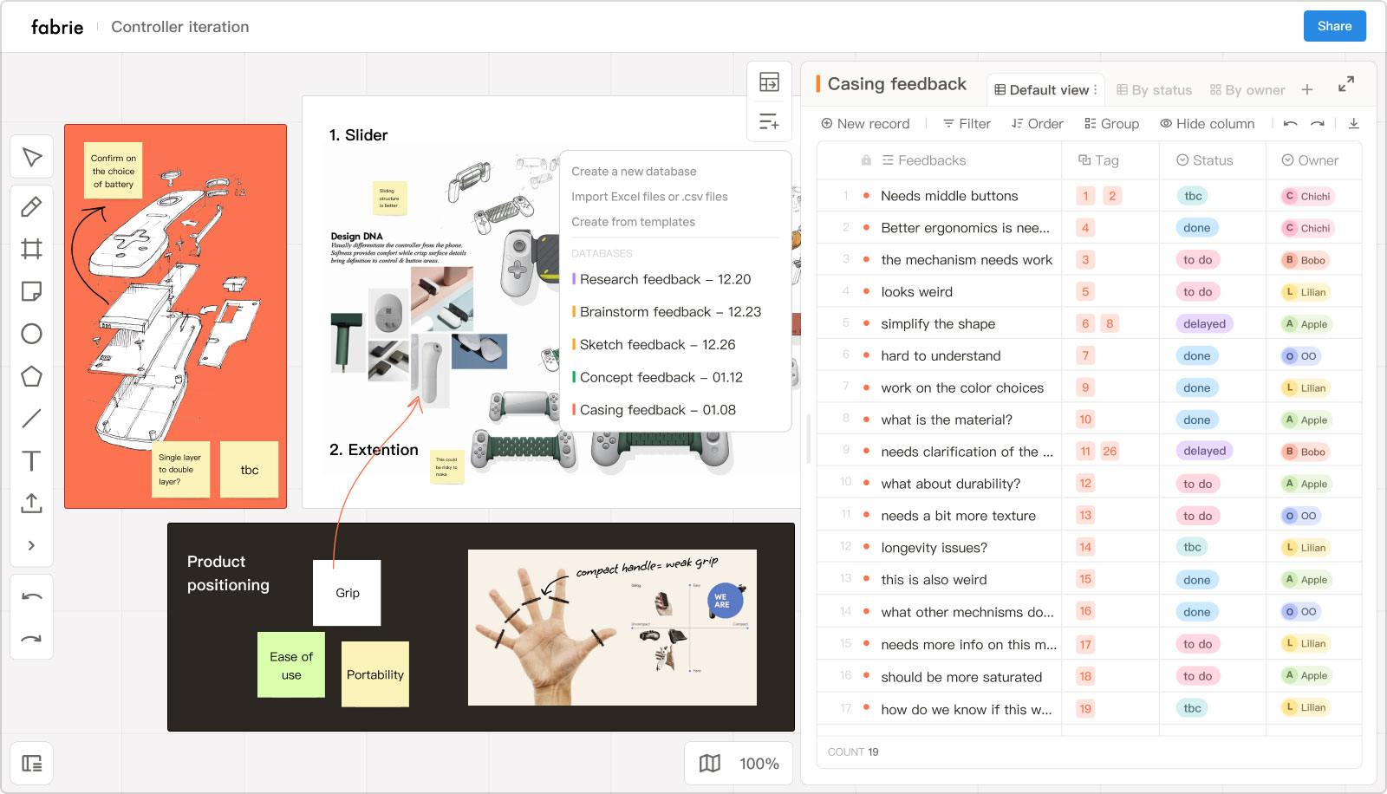Switch to the By status tab
The image size is (1387, 794).
point(1154,89)
